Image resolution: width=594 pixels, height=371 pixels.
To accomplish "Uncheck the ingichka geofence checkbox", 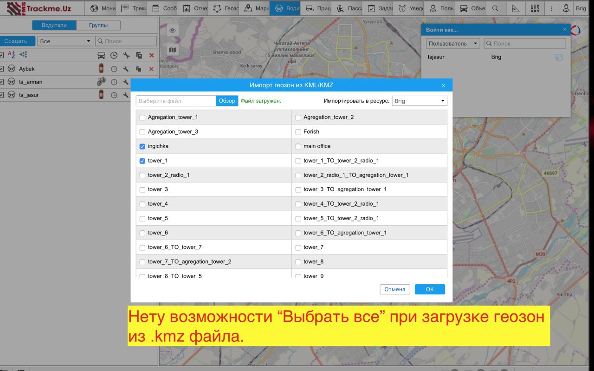I will [x=142, y=146].
